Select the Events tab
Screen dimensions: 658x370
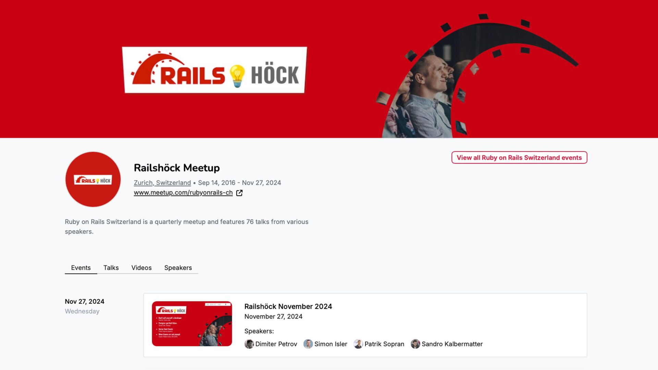pyautogui.click(x=81, y=268)
